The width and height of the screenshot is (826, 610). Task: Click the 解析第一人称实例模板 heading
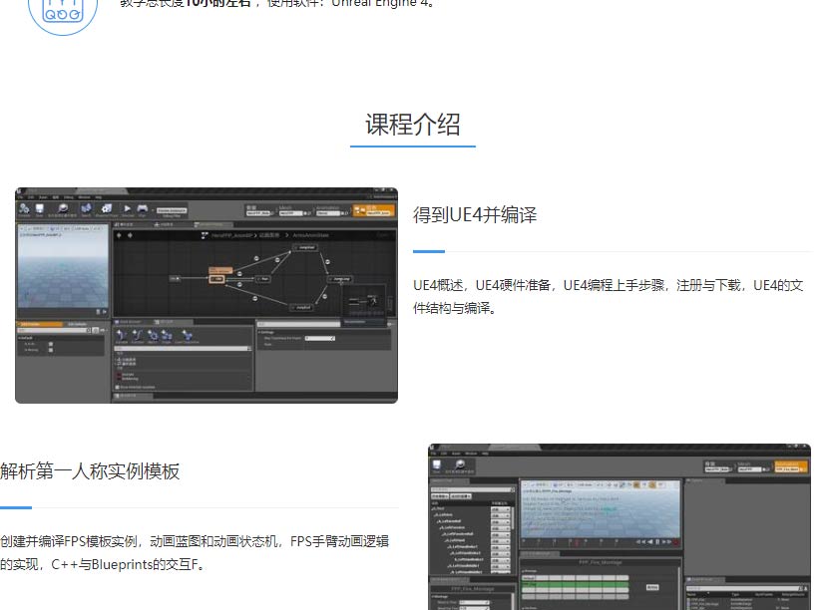point(90,471)
